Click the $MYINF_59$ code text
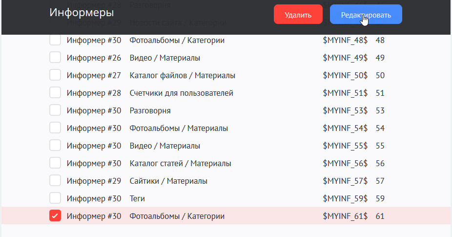Screen dimensions: 452x237 point(345,198)
